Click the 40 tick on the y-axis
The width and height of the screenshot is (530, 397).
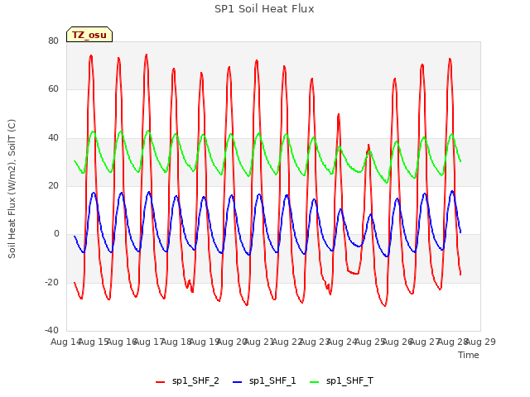coord(53,138)
